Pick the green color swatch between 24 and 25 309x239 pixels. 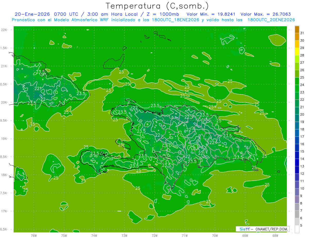tap(297, 81)
